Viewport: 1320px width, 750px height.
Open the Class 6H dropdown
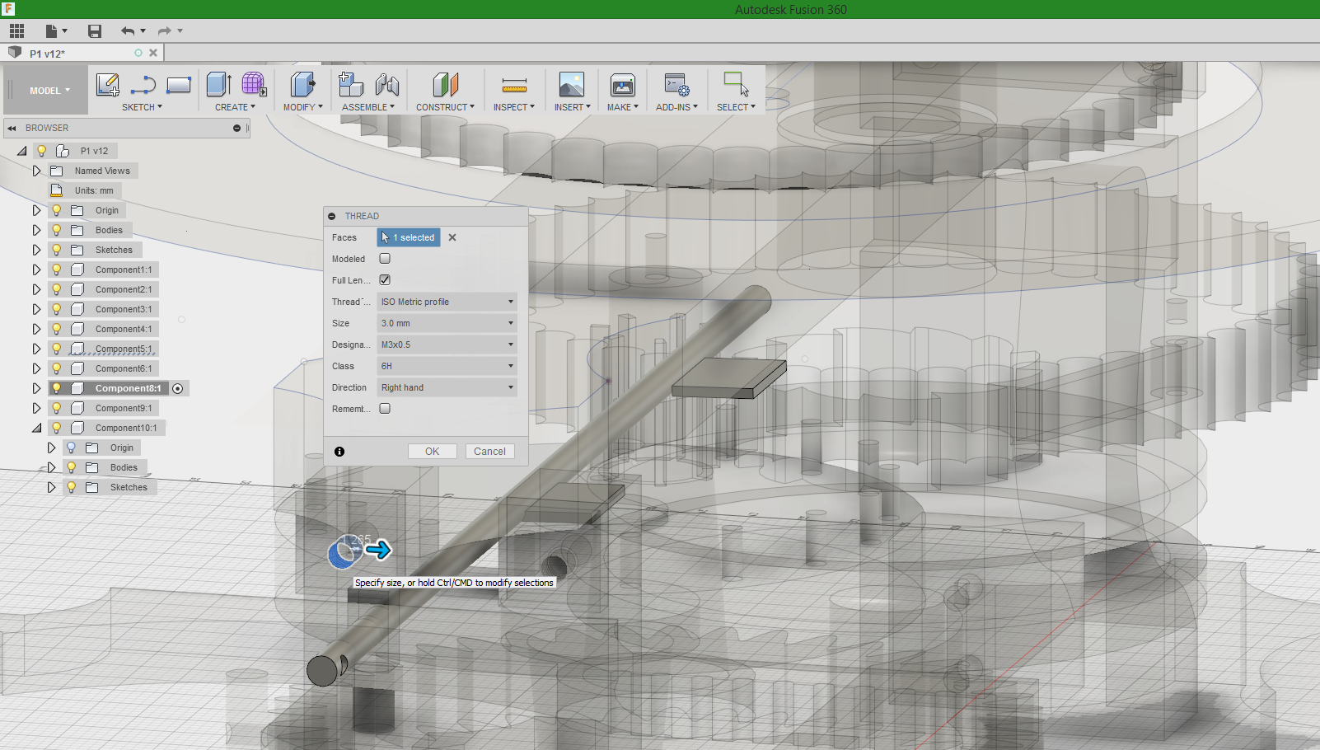[447, 366]
